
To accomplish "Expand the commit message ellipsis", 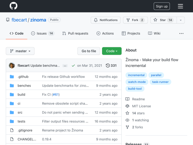I will pos(65,66).
